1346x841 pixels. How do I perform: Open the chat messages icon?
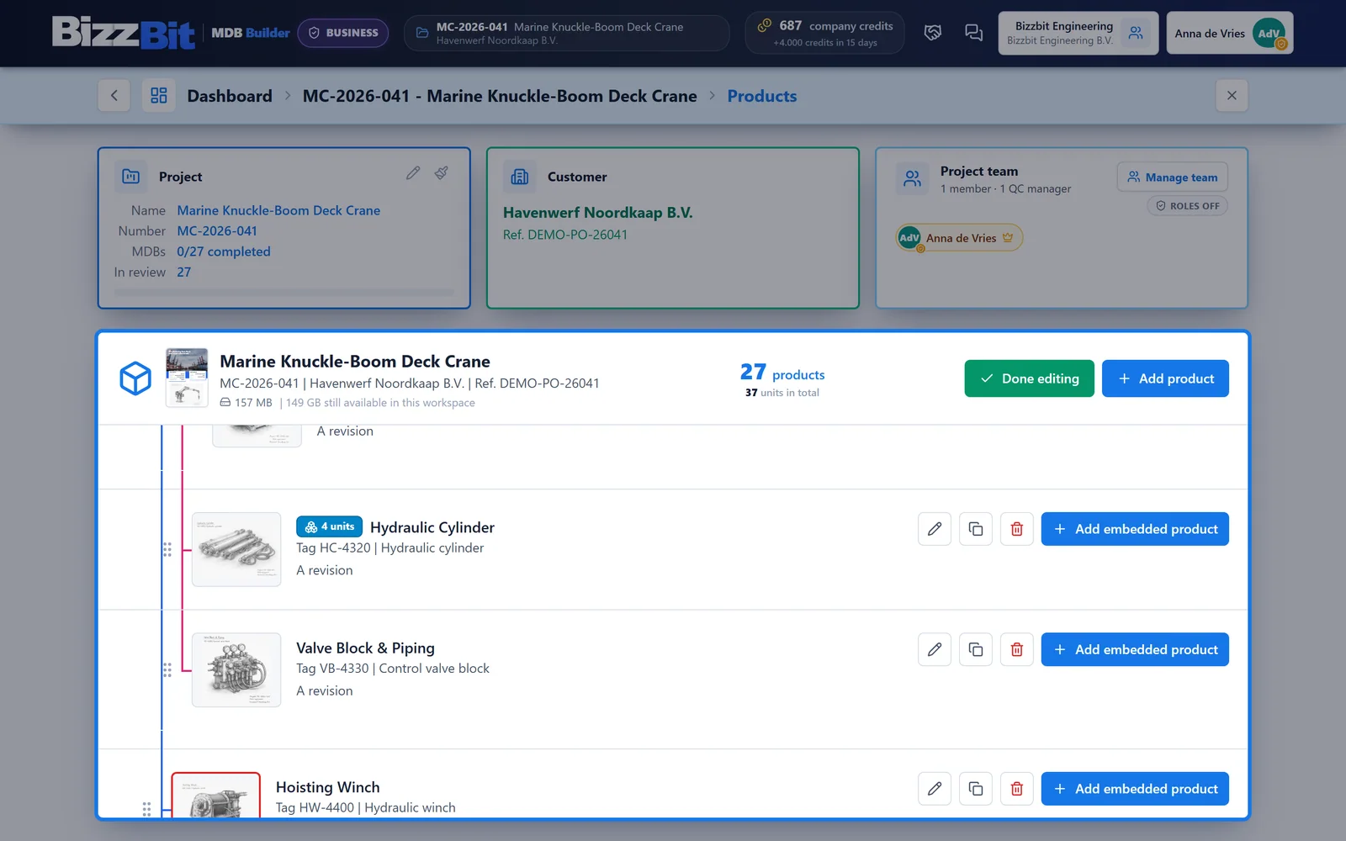[973, 33]
